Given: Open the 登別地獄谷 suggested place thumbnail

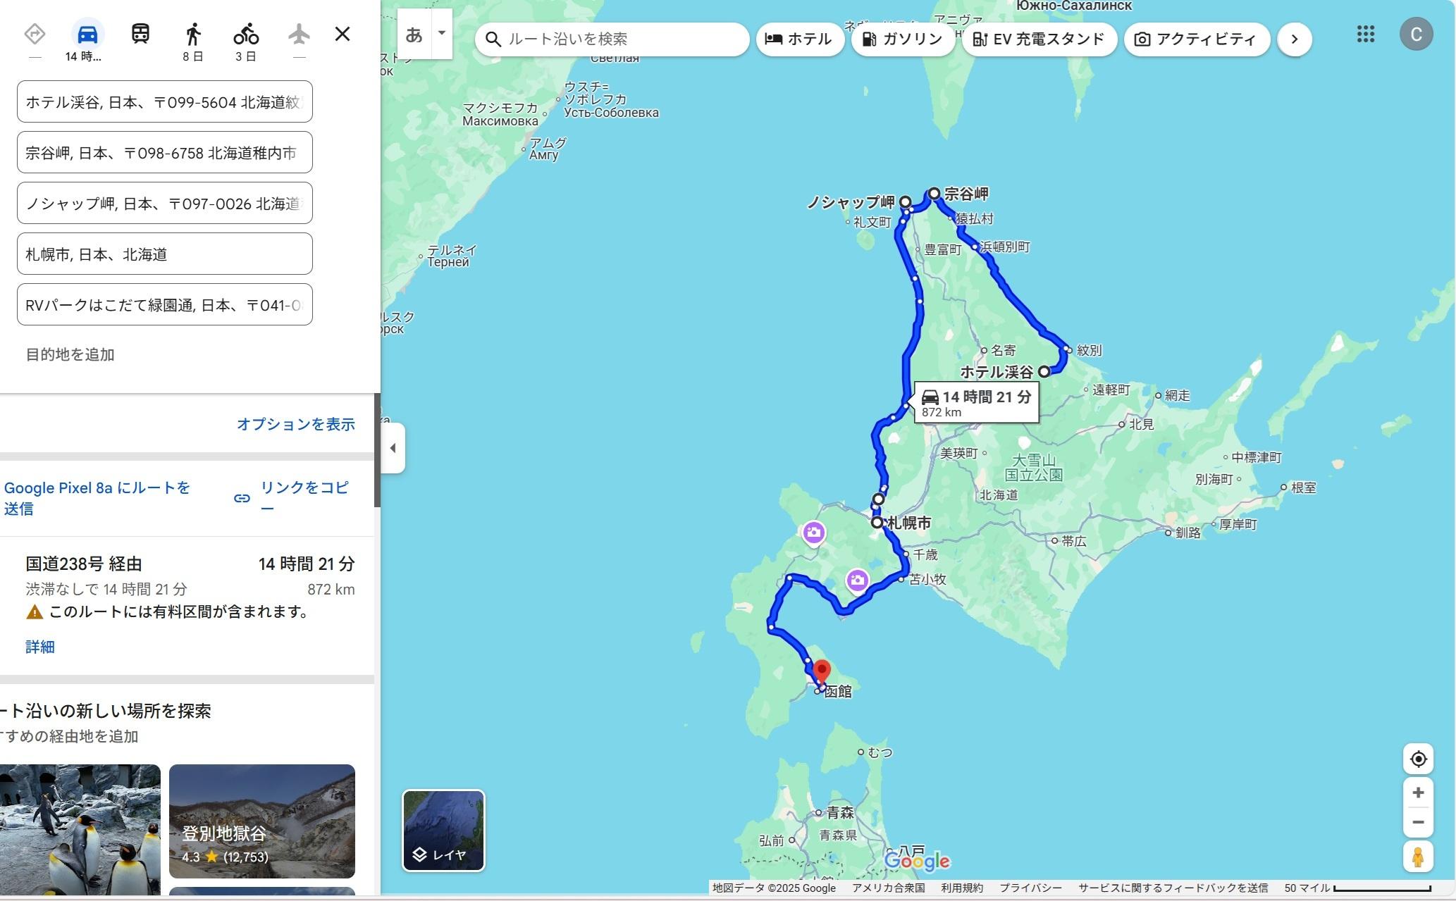Looking at the screenshot, I should pyautogui.click(x=262, y=821).
